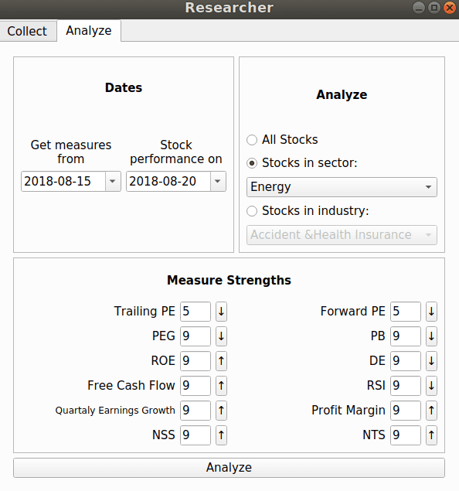
Task: Switch to the Analyze tab
Action: (x=89, y=31)
